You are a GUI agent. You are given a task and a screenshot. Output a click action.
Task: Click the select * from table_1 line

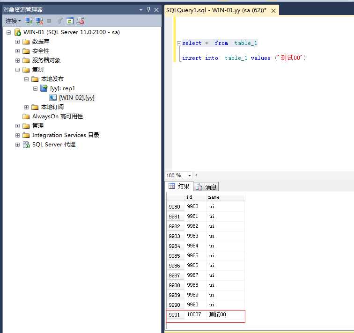pyautogui.click(x=220, y=43)
